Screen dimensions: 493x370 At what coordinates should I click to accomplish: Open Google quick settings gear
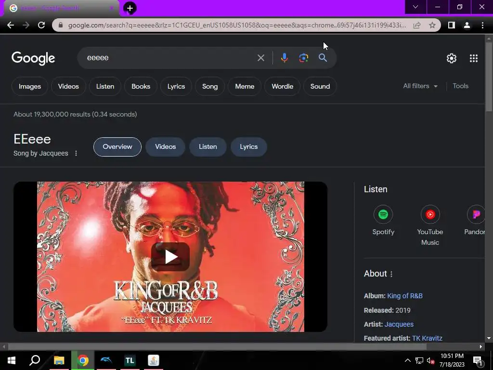pyautogui.click(x=452, y=58)
